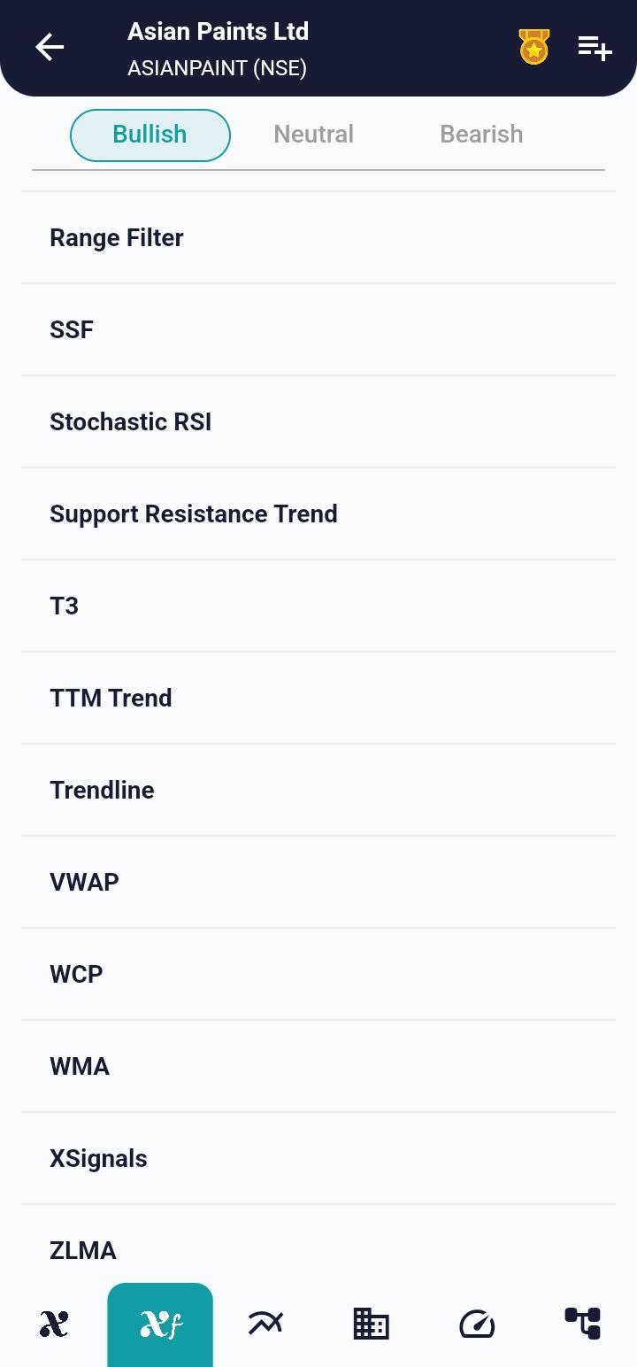Viewport: 637px width, 1367px height.
Task: Select the network hierarchy icon at bottom right
Action: 583,1323
